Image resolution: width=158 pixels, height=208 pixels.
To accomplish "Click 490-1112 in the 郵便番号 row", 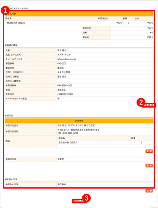I will (x=62, y=63).
